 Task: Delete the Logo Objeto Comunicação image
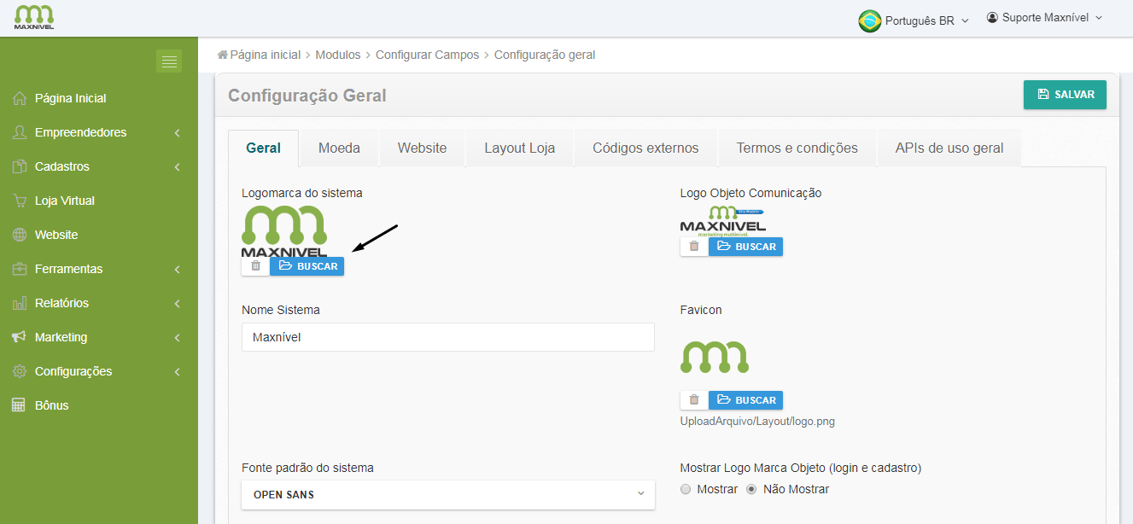694,247
